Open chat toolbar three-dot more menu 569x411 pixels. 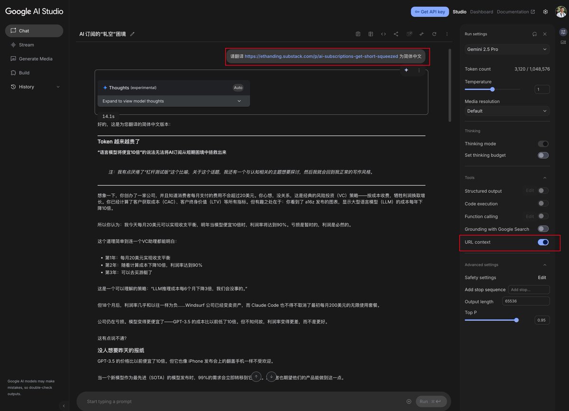click(447, 34)
